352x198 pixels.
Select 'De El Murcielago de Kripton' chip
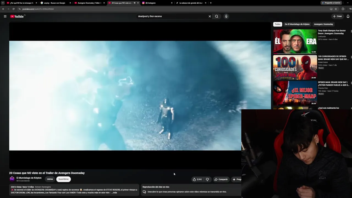[x=297, y=24]
